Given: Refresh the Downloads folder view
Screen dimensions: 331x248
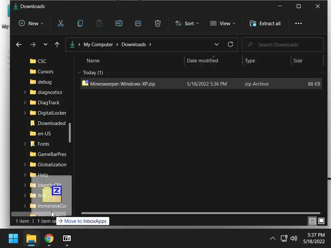Looking at the screenshot, I should click(x=230, y=44).
